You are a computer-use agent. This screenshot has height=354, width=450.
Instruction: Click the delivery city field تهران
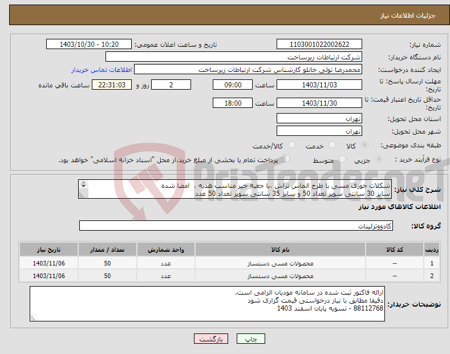point(319,131)
